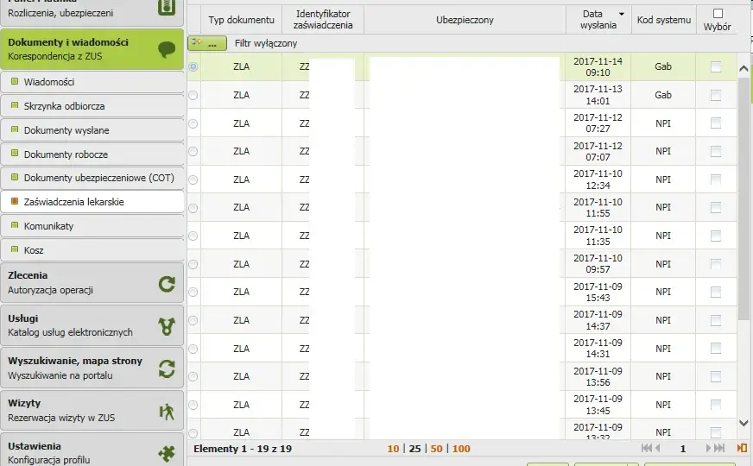The width and height of the screenshot is (753, 466).
Task: Expand the Zlecenia Autoryzacja operacji section
Action: [x=92, y=283]
